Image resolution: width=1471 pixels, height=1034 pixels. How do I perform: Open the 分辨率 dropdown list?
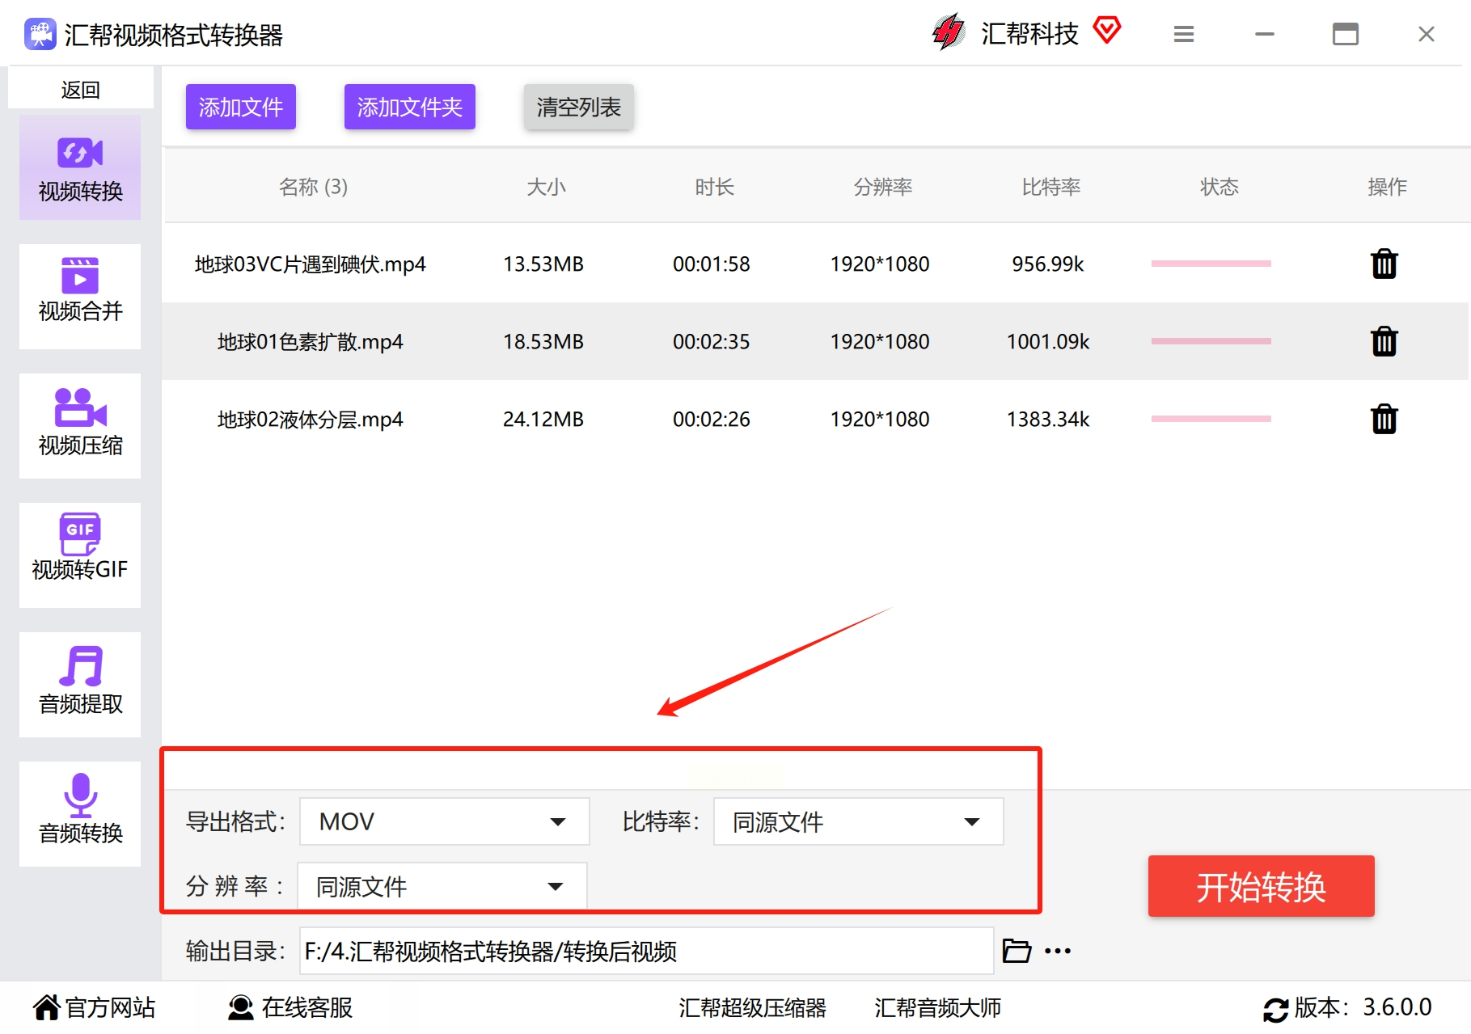coord(442,886)
